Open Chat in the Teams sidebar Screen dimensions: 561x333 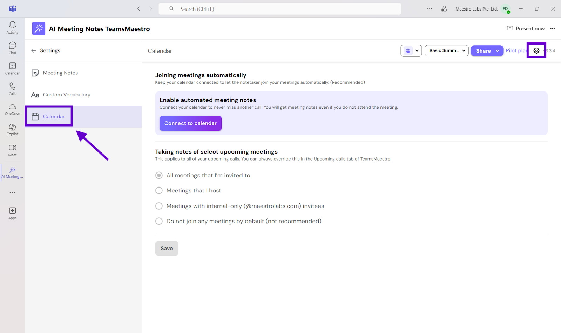[12, 48]
